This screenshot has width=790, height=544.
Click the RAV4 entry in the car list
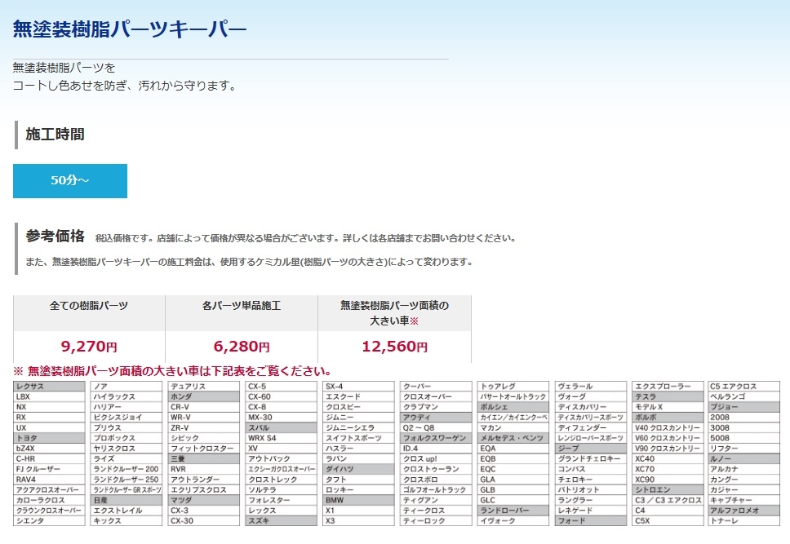click(x=49, y=480)
